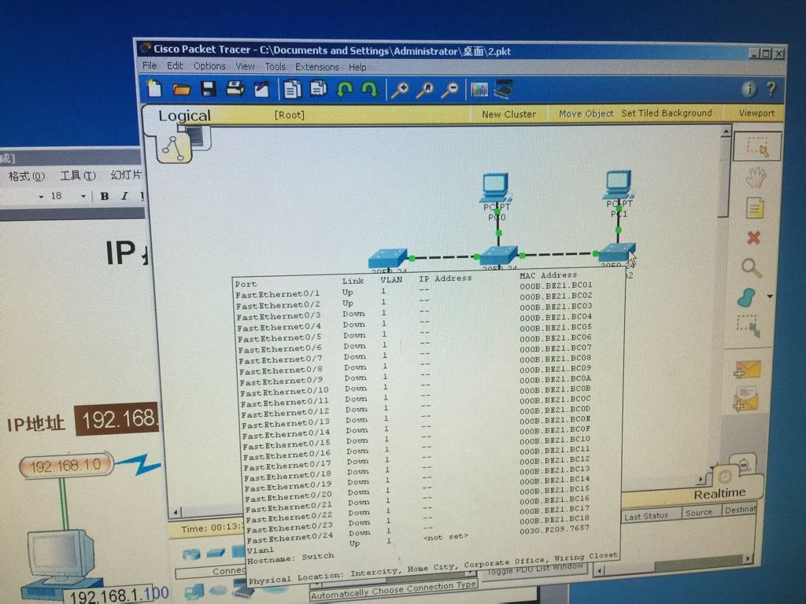Viewport: 806px width, 604px height.
Task: Open the font size 18 dropdown
Action: (83, 196)
